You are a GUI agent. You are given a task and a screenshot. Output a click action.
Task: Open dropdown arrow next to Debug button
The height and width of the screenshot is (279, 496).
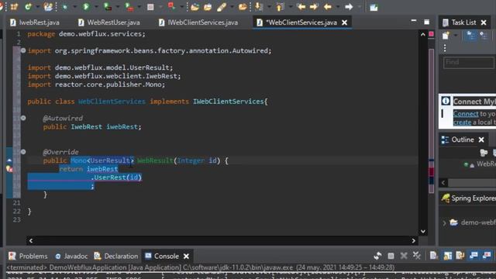(x=74, y=7)
